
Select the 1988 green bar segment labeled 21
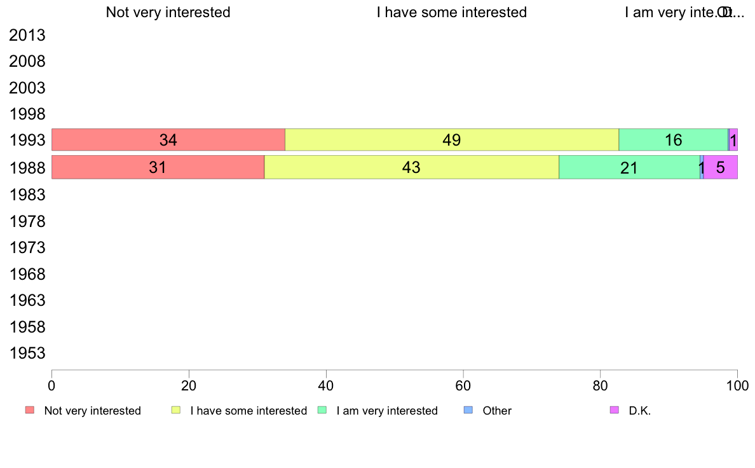click(629, 167)
